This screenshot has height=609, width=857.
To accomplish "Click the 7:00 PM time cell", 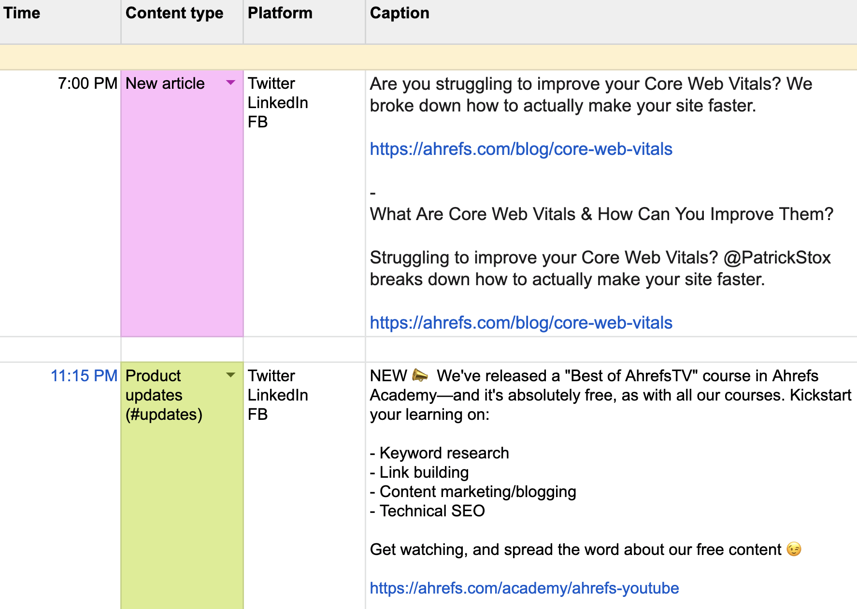I will tap(87, 83).
